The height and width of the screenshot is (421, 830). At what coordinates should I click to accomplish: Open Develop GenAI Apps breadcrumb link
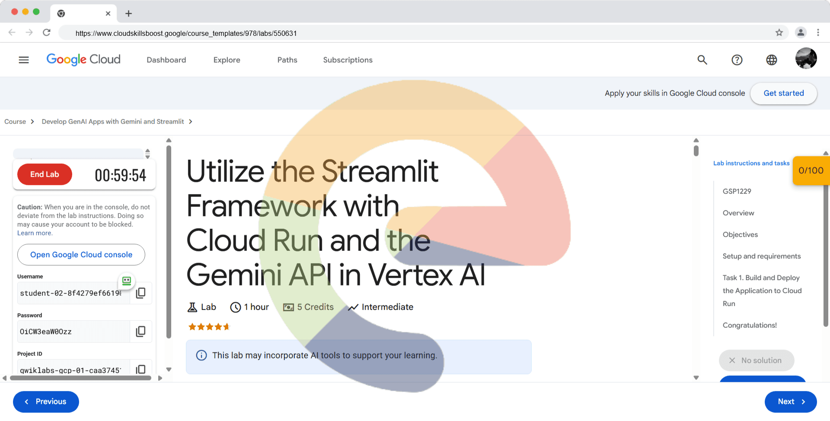click(x=113, y=122)
